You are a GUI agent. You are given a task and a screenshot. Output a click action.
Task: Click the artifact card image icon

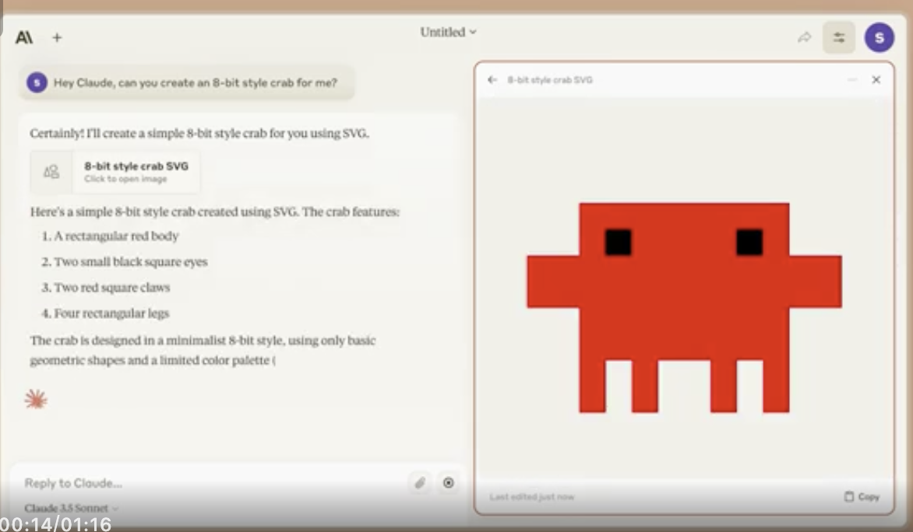point(51,172)
